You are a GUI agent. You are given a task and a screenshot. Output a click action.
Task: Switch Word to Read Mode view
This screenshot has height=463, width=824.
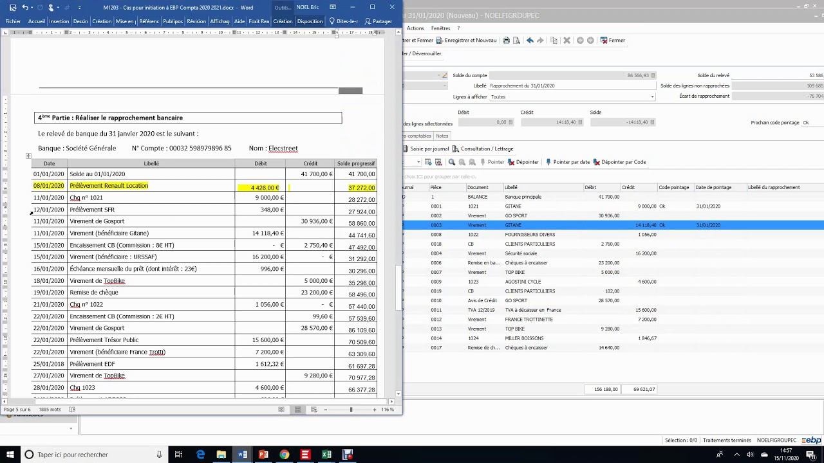tap(281, 410)
